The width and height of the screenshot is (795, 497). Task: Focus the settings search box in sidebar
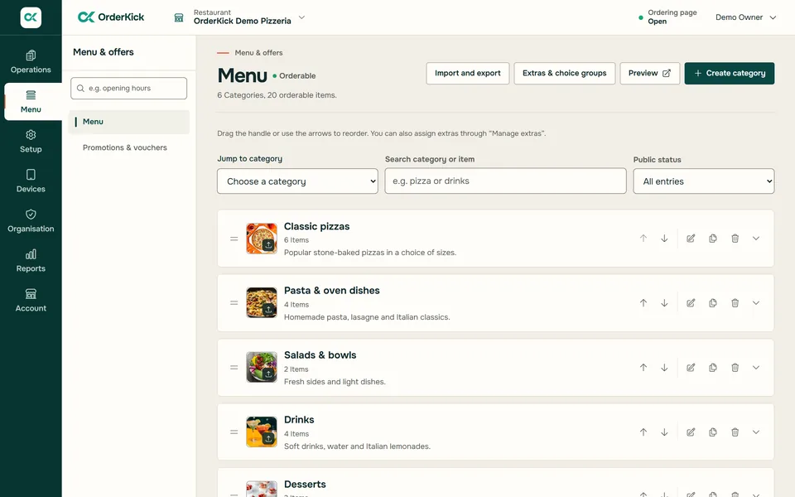coord(129,89)
